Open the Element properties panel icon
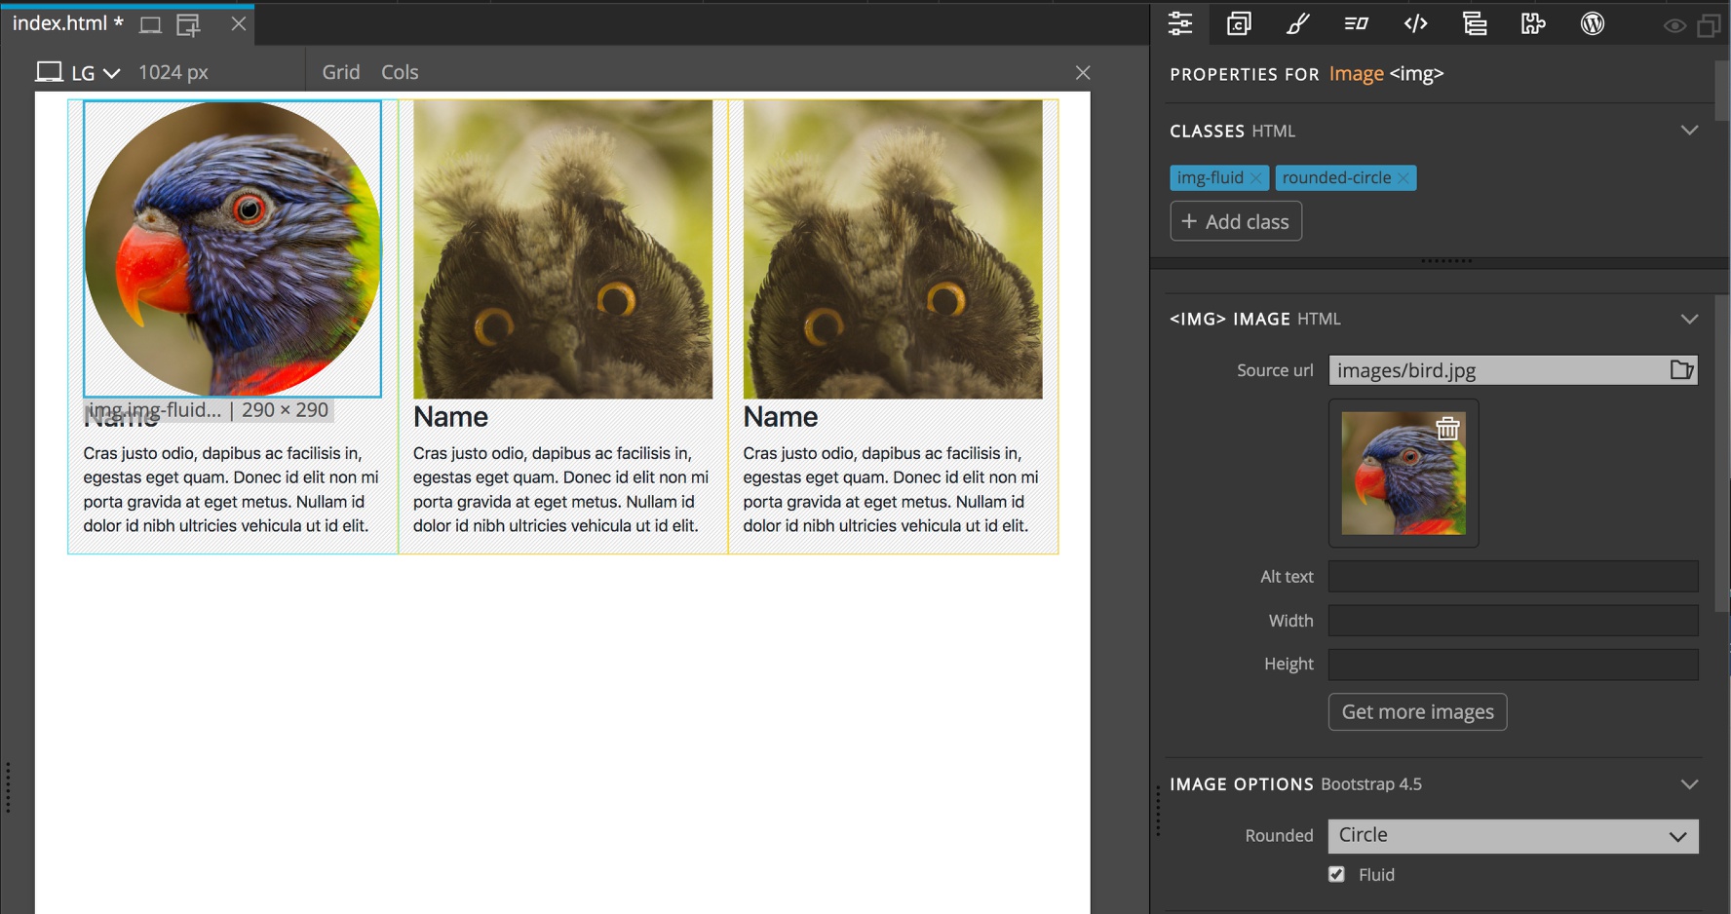1731x914 pixels. (1180, 23)
